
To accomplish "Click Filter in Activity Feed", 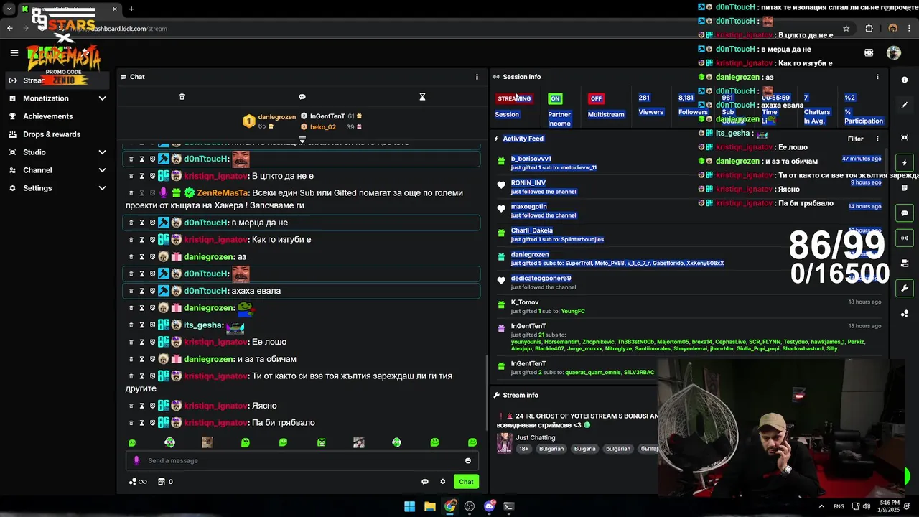I will coord(855,139).
